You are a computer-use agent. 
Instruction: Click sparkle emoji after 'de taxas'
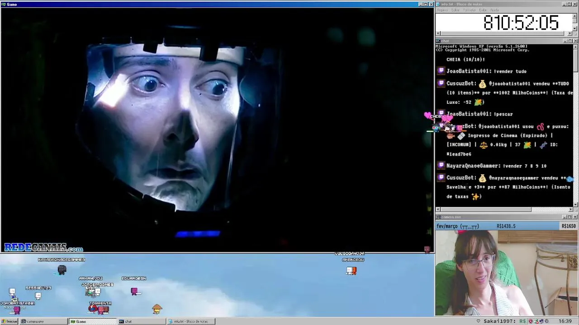(475, 196)
